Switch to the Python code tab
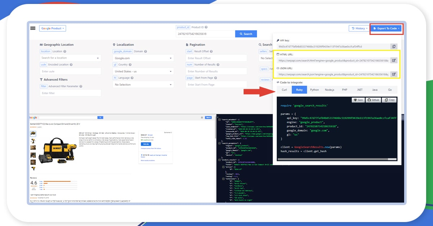Viewport: 433px width, 226px height. pos(314,90)
